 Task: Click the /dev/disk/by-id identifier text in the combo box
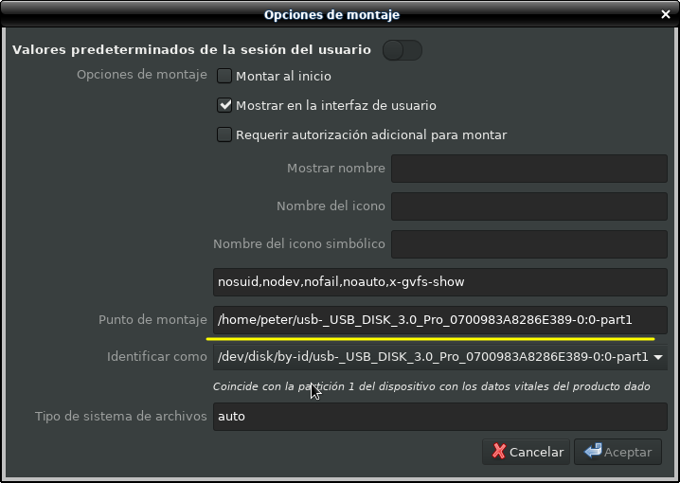pos(433,357)
